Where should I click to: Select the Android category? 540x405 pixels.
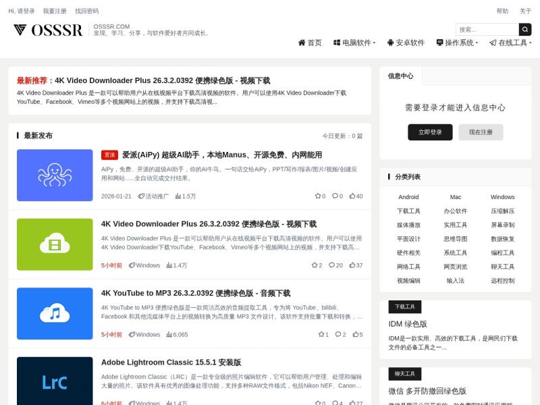click(x=408, y=197)
